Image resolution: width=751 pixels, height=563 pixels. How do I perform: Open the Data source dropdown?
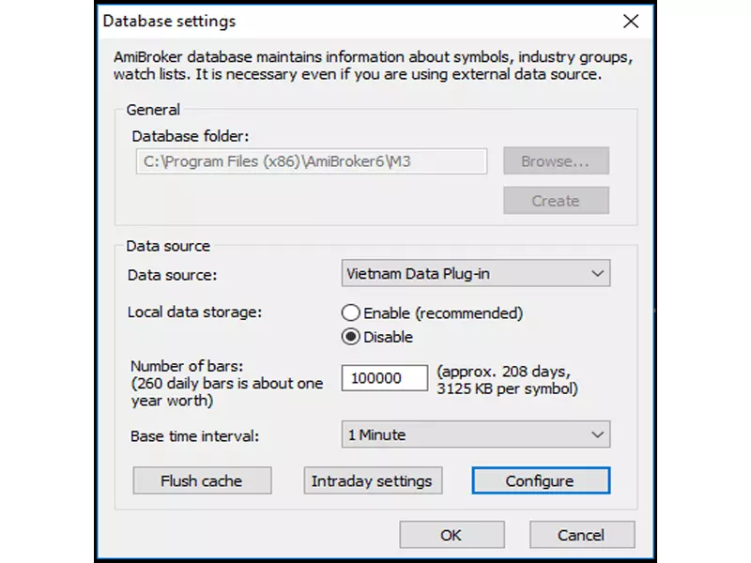tap(476, 273)
